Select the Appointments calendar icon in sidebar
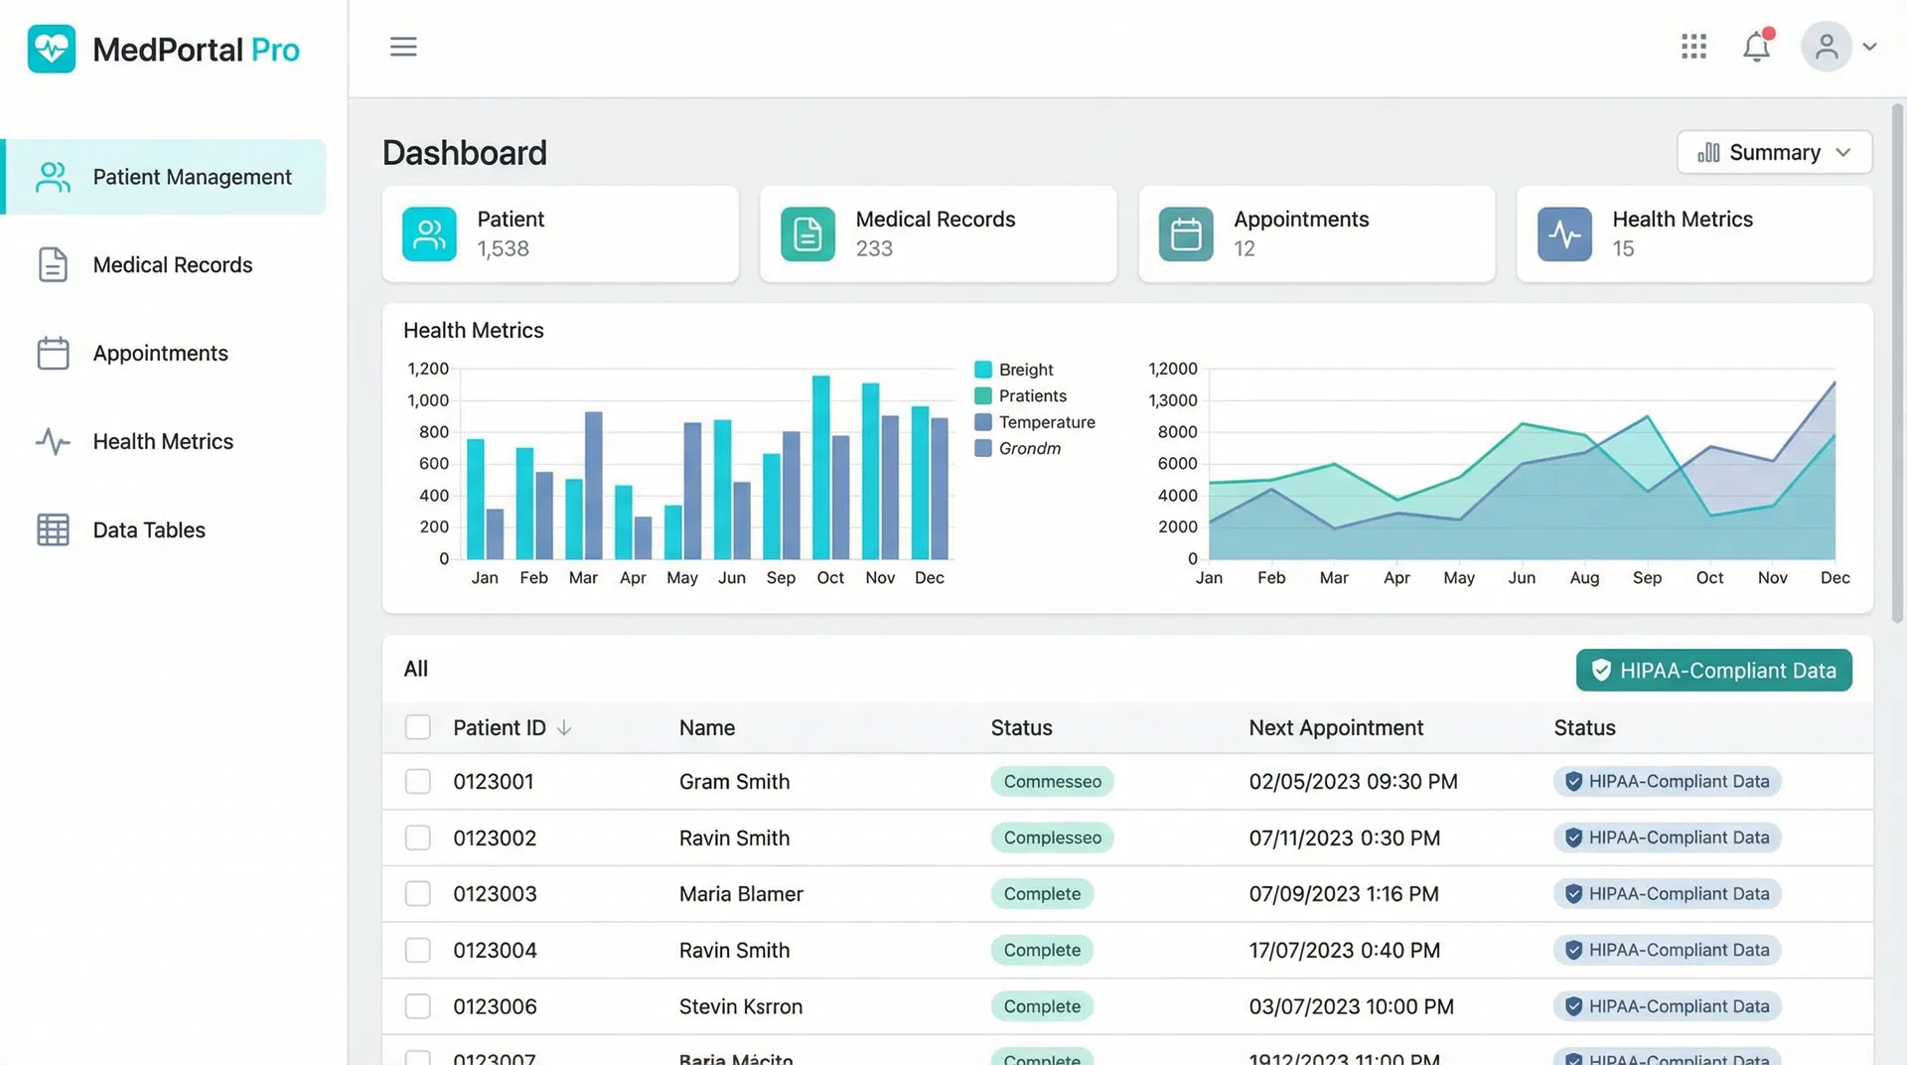Screen dimensions: 1907x1065 [x=51, y=353]
